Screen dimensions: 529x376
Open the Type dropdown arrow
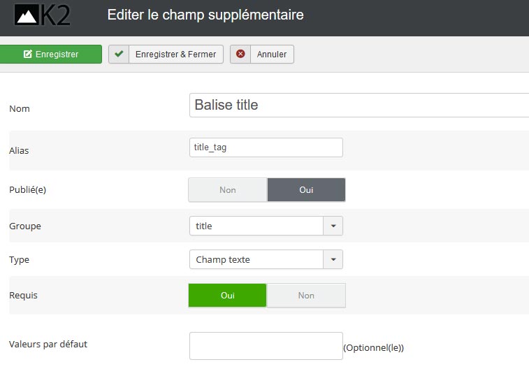click(x=333, y=259)
